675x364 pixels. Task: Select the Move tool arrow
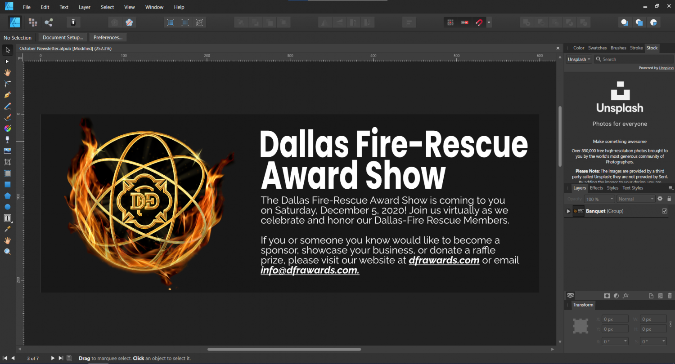8,50
